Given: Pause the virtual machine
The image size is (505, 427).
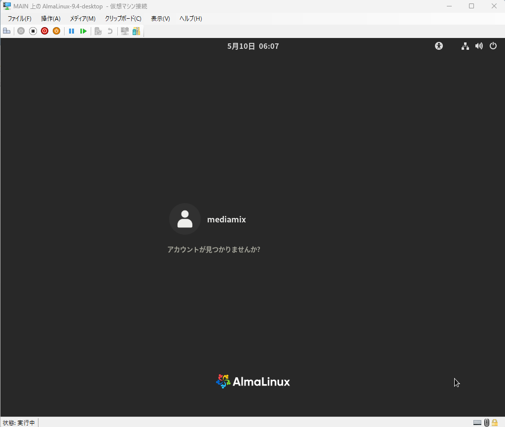Looking at the screenshot, I should (x=72, y=31).
